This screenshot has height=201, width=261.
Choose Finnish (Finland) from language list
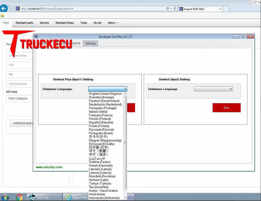106,119
